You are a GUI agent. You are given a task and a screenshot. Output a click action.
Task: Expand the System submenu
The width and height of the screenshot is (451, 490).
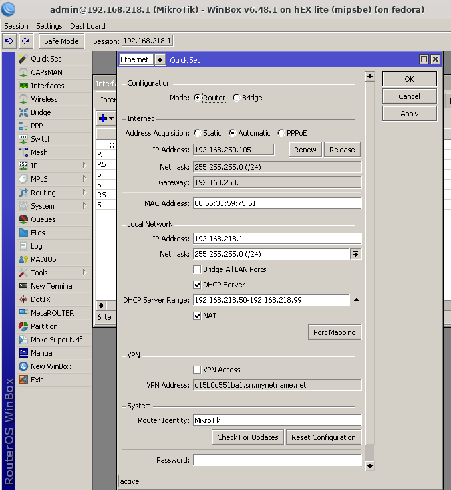point(84,206)
